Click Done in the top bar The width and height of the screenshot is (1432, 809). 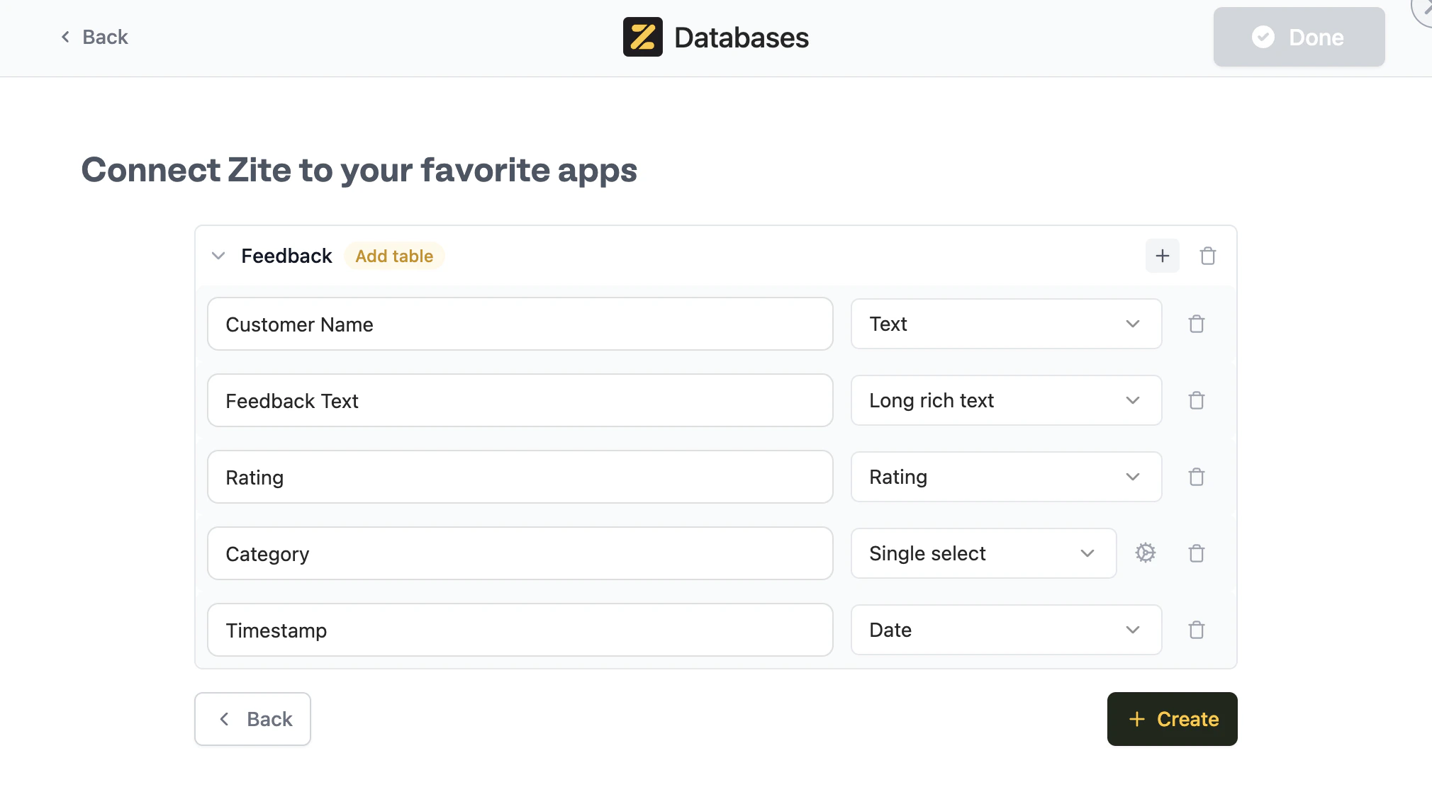click(1298, 37)
